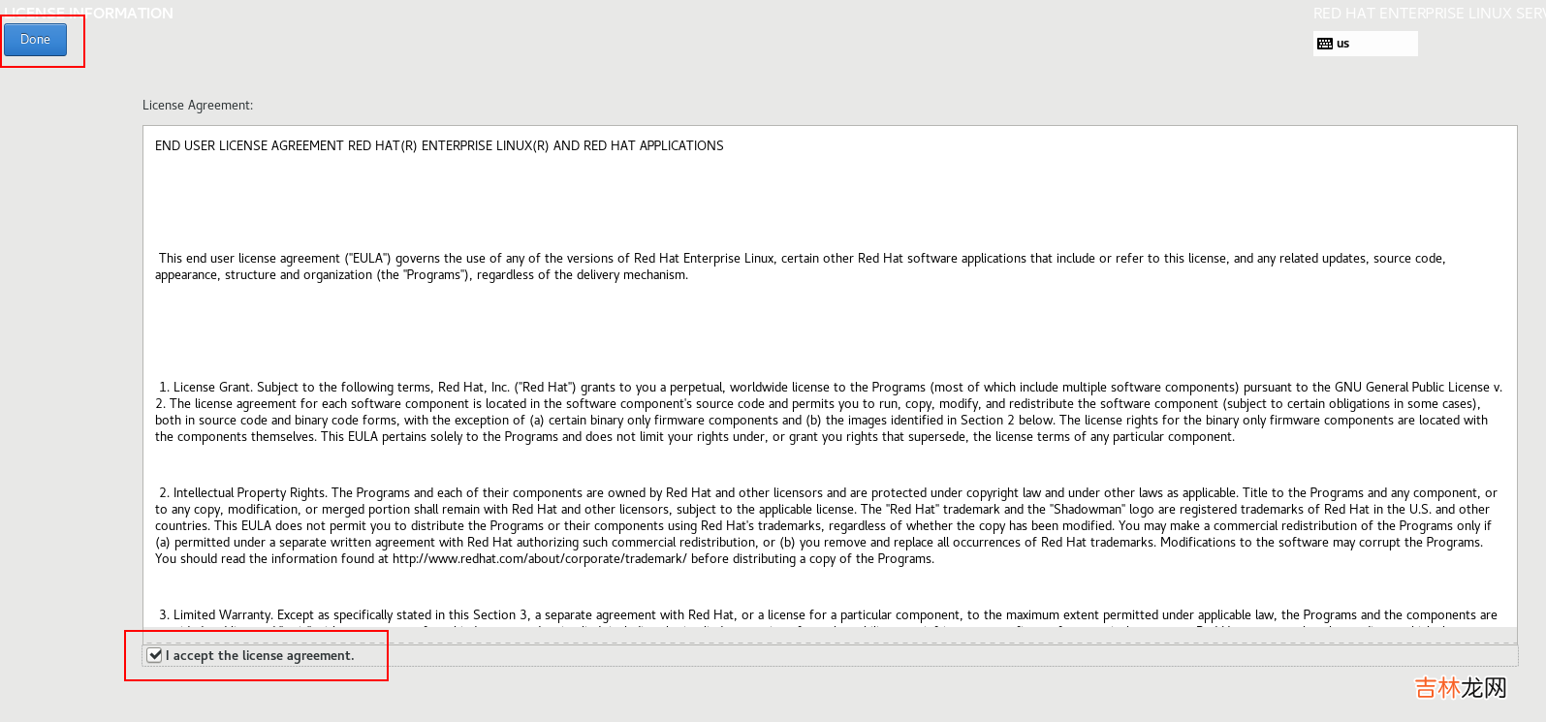Uncheck the accept license agreement checkbox
1546x722 pixels.
[155, 655]
